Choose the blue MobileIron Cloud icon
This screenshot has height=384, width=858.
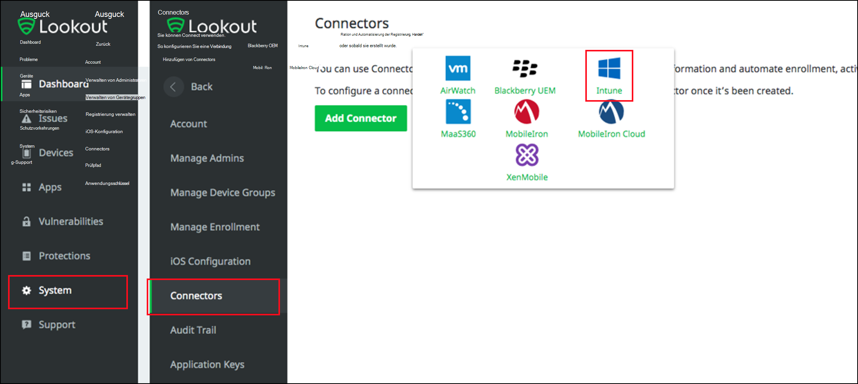click(611, 112)
